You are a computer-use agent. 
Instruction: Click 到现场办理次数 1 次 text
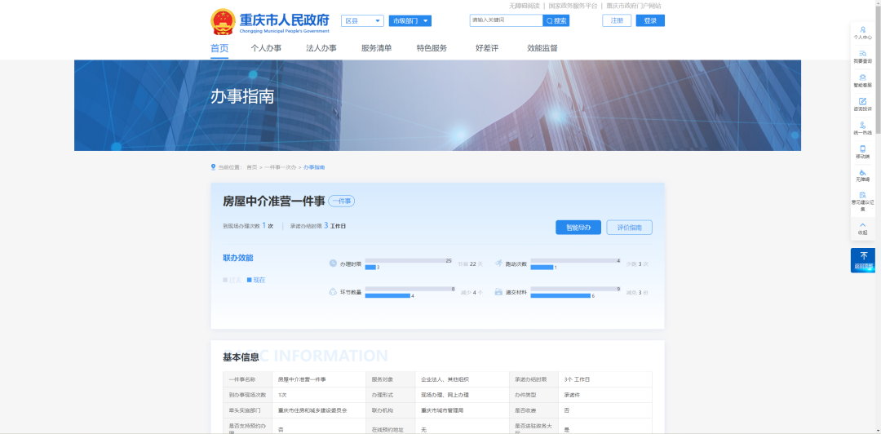point(248,226)
